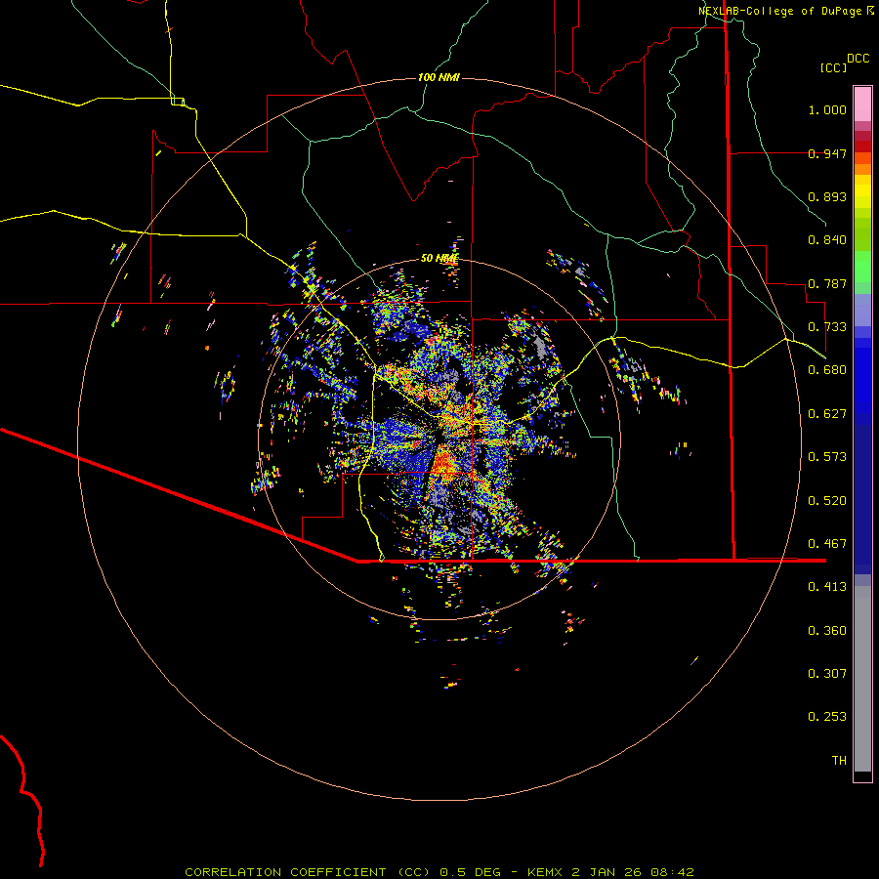Click the 0.520 value on color scale
The image size is (879, 879).
pyautogui.click(x=827, y=501)
